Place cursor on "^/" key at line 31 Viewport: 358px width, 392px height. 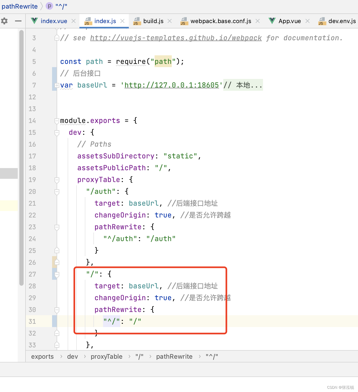(112, 321)
